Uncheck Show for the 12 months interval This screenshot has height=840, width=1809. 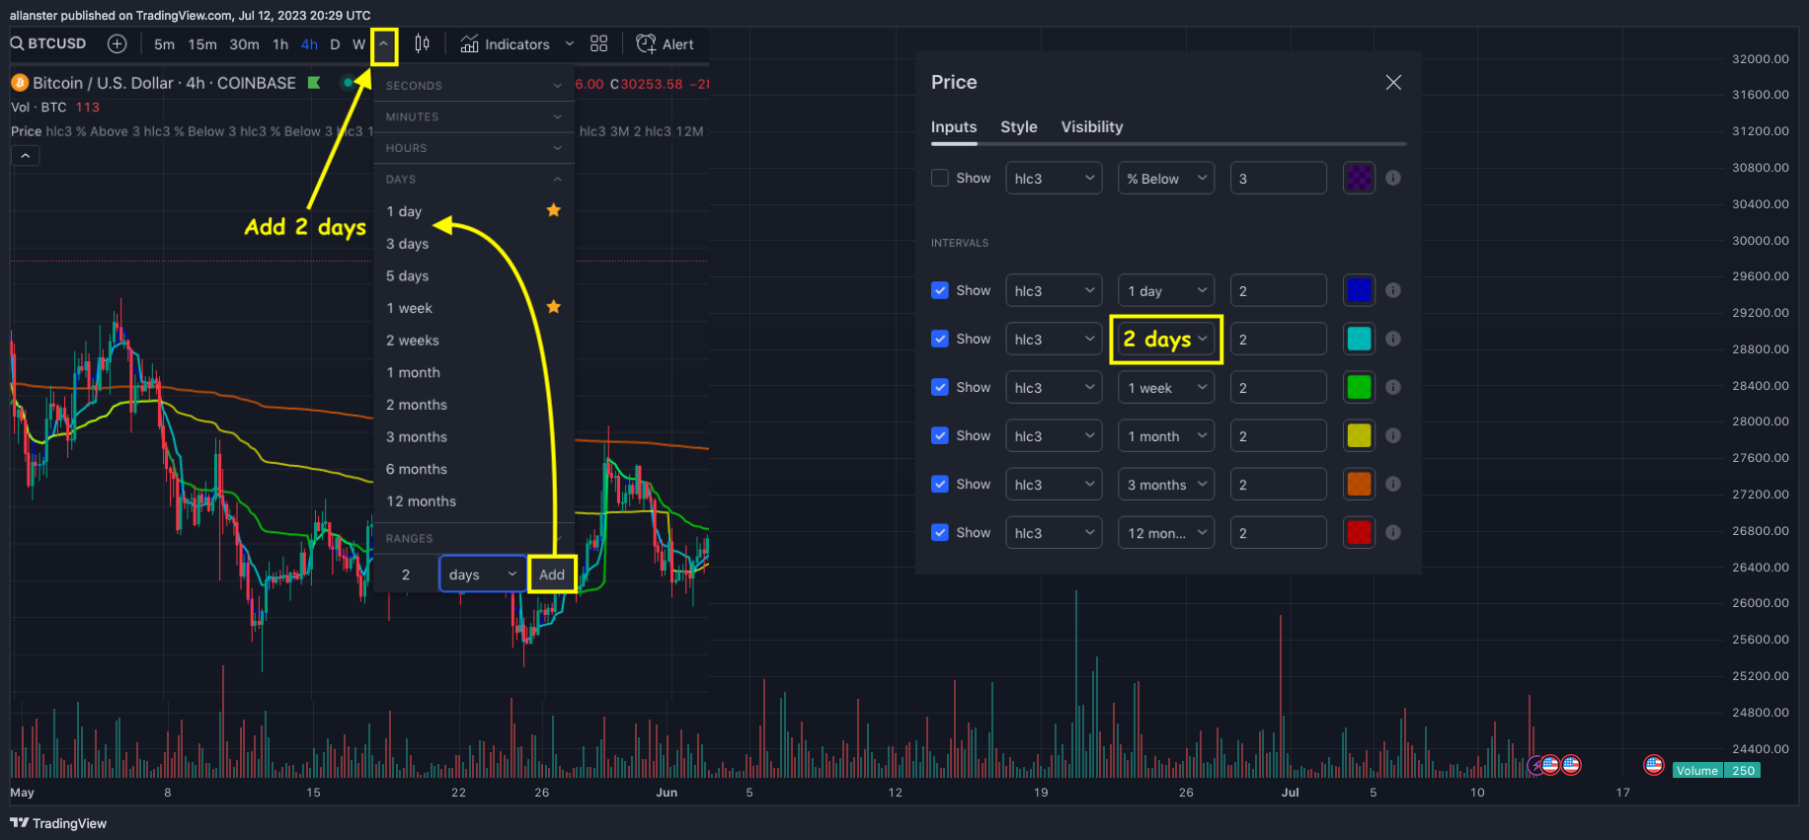[x=939, y=532]
